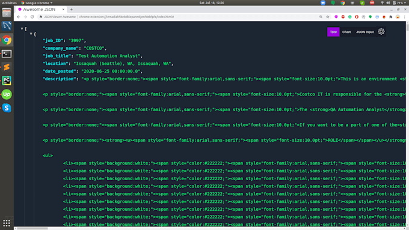Bookmark this page with the star

[328, 17]
